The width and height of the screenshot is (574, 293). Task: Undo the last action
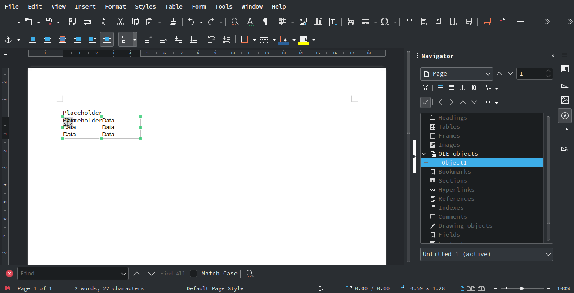191,22
